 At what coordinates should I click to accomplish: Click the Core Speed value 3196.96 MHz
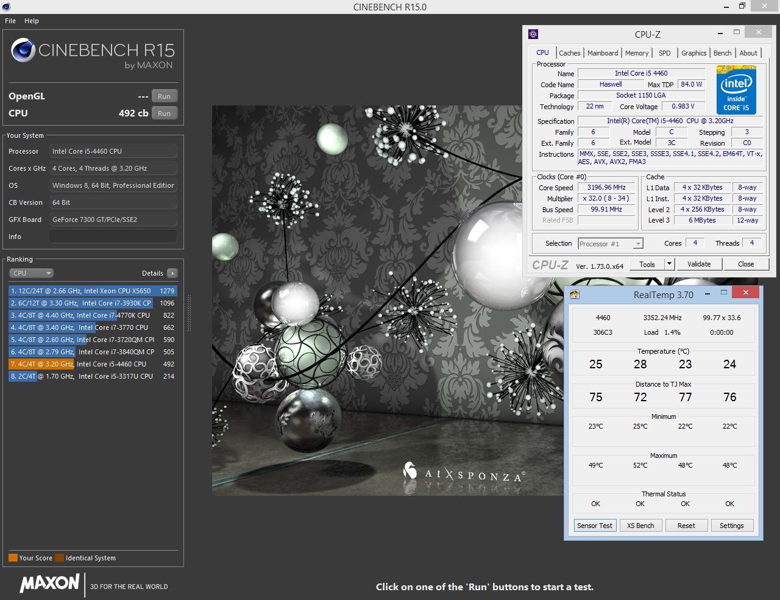(x=606, y=187)
